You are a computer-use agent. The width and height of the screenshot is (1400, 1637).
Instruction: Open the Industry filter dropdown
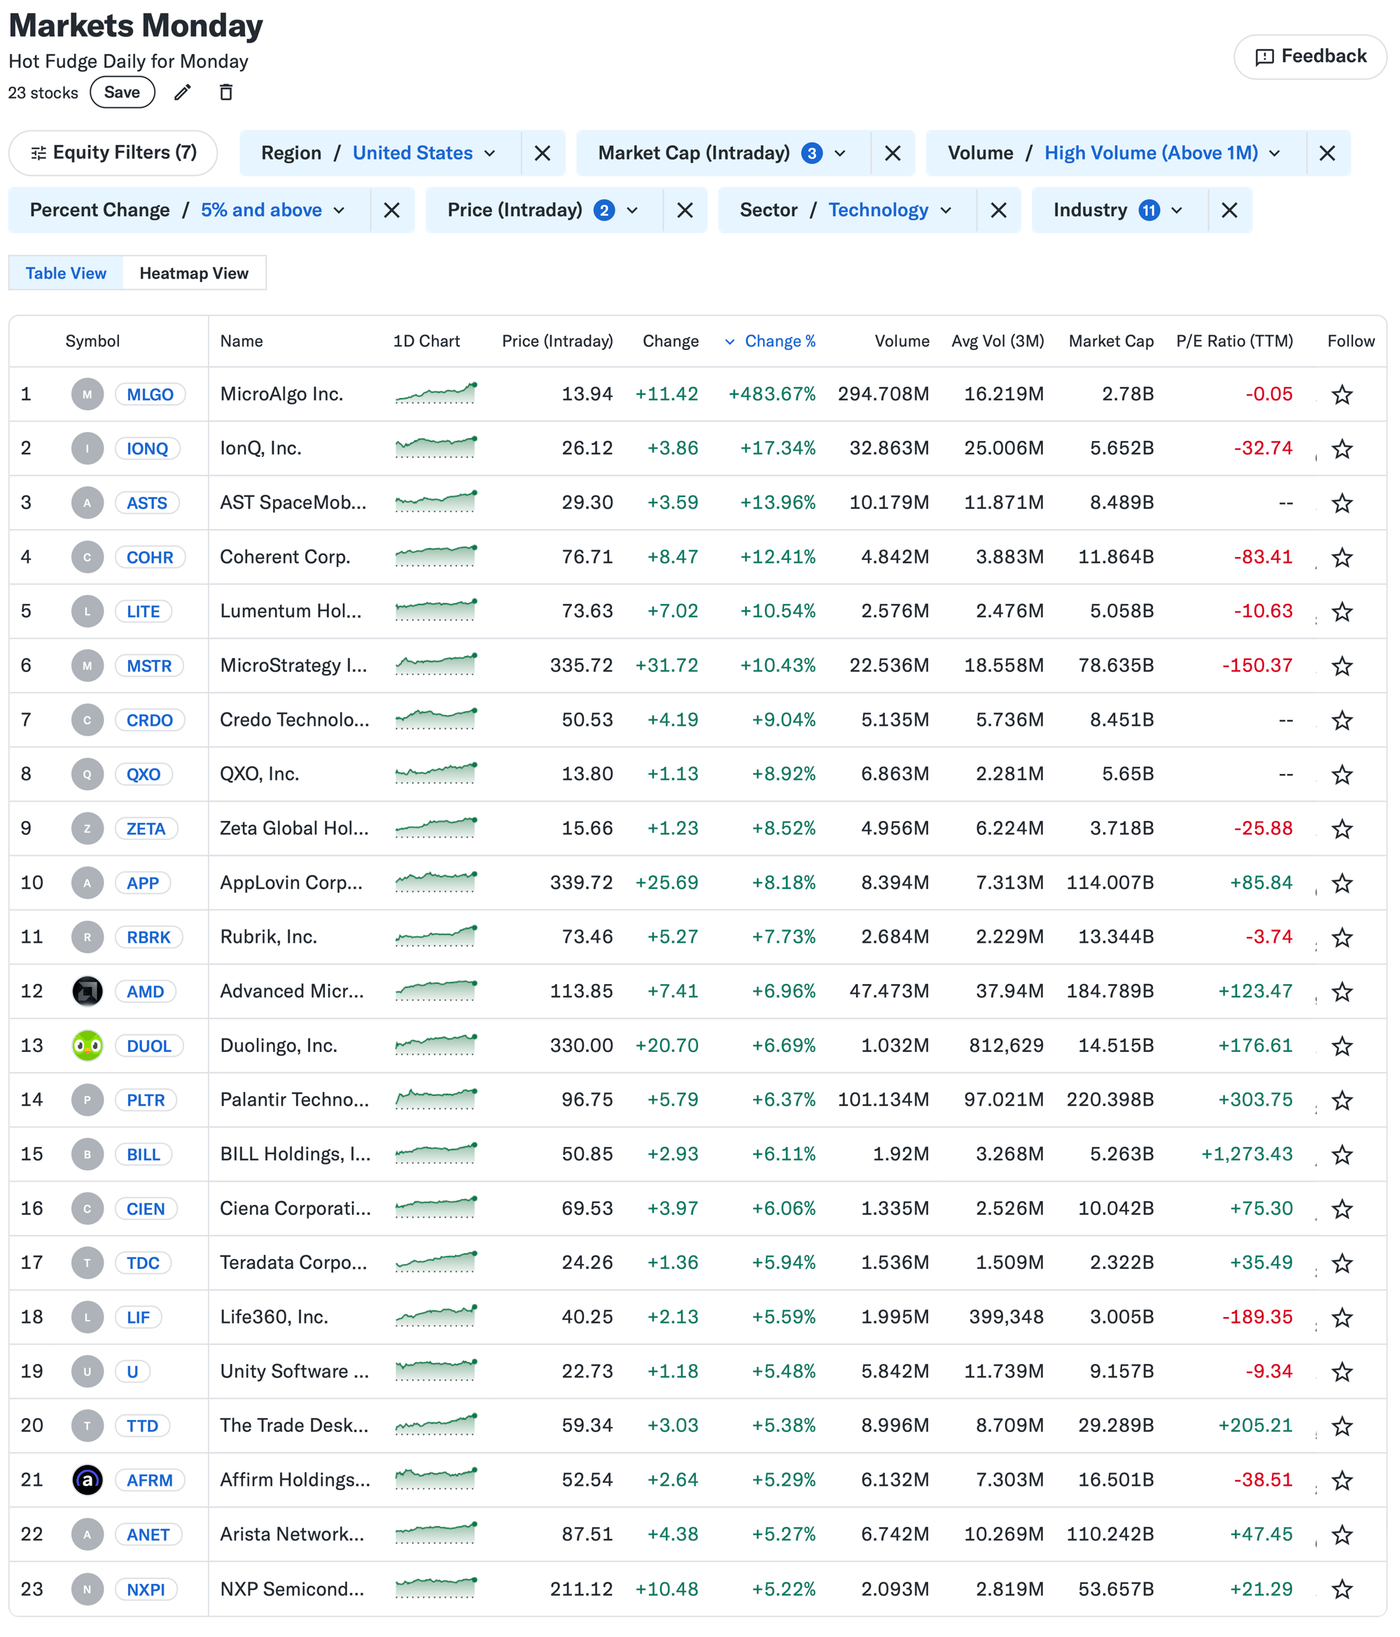tap(1177, 210)
